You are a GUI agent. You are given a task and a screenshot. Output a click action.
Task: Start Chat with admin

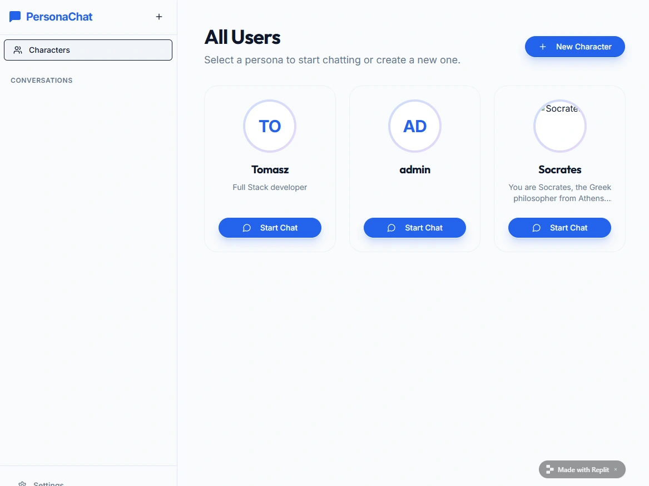(415, 228)
